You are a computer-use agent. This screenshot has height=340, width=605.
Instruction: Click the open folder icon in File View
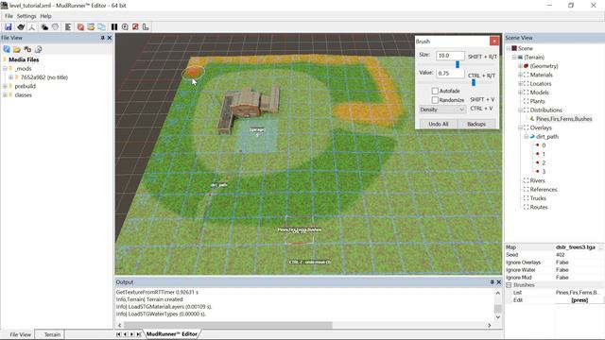point(17,49)
